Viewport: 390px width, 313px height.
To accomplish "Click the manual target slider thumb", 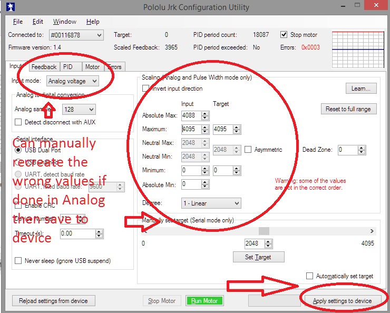I will pos(264,231).
